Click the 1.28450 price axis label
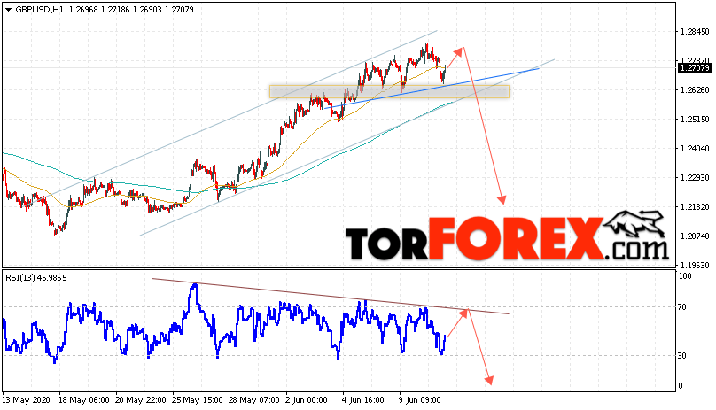Screen dimensions: 716x410 click(695, 32)
